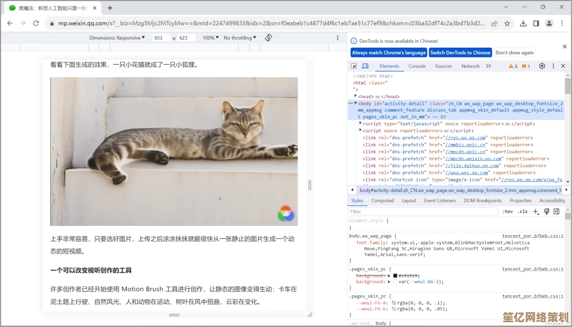
Task: Click the styles Filter input field
Action: [423, 212]
